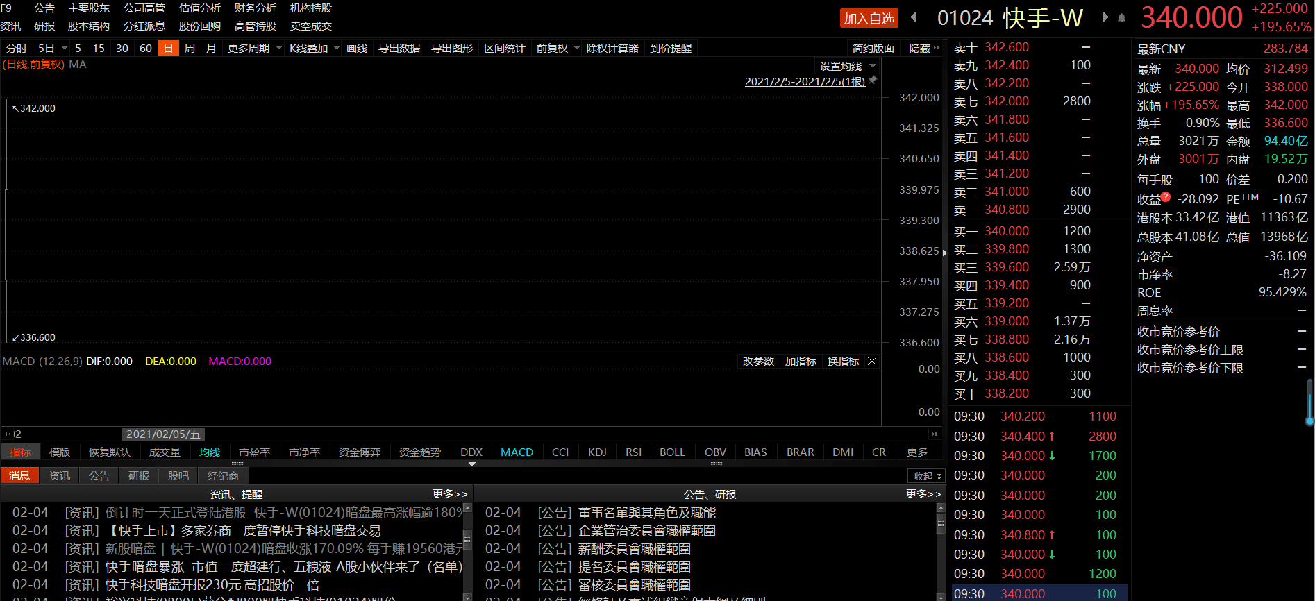Open 更多 indicators list
The width and height of the screenshot is (1315, 601).
917,452
